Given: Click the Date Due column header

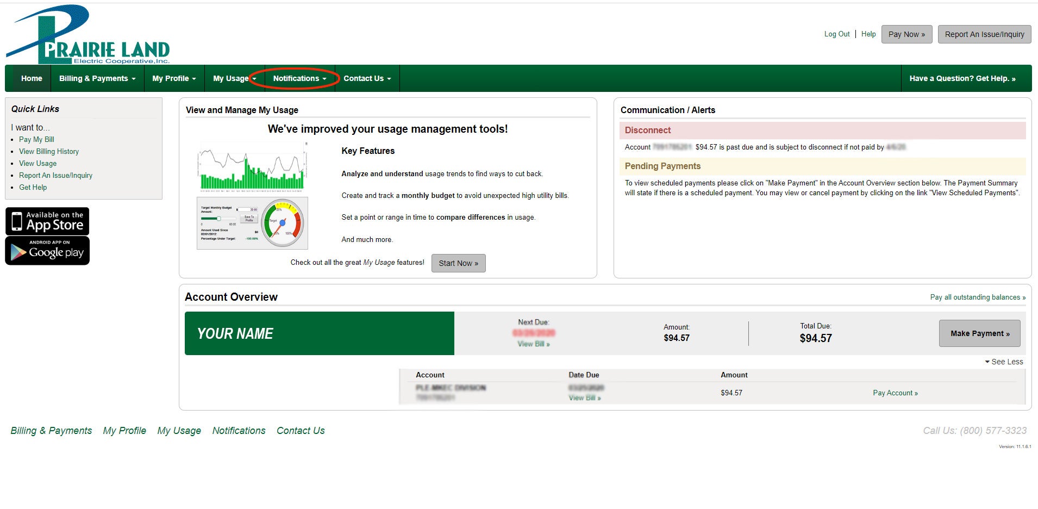Looking at the screenshot, I should point(584,375).
